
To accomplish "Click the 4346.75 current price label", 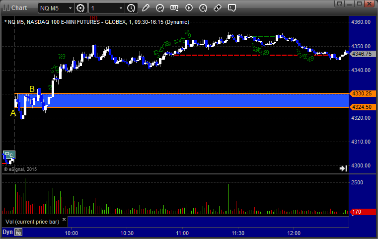I will [363, 54].
